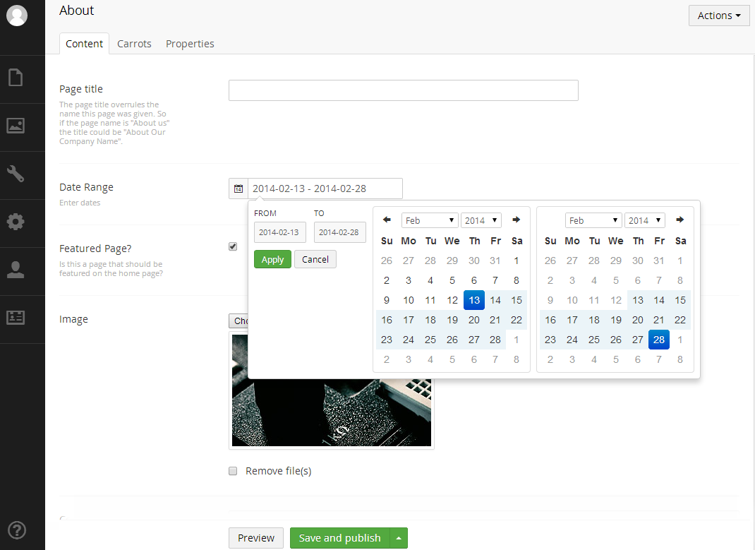Open the Content section in sidebar

click(x=16, y=77)
